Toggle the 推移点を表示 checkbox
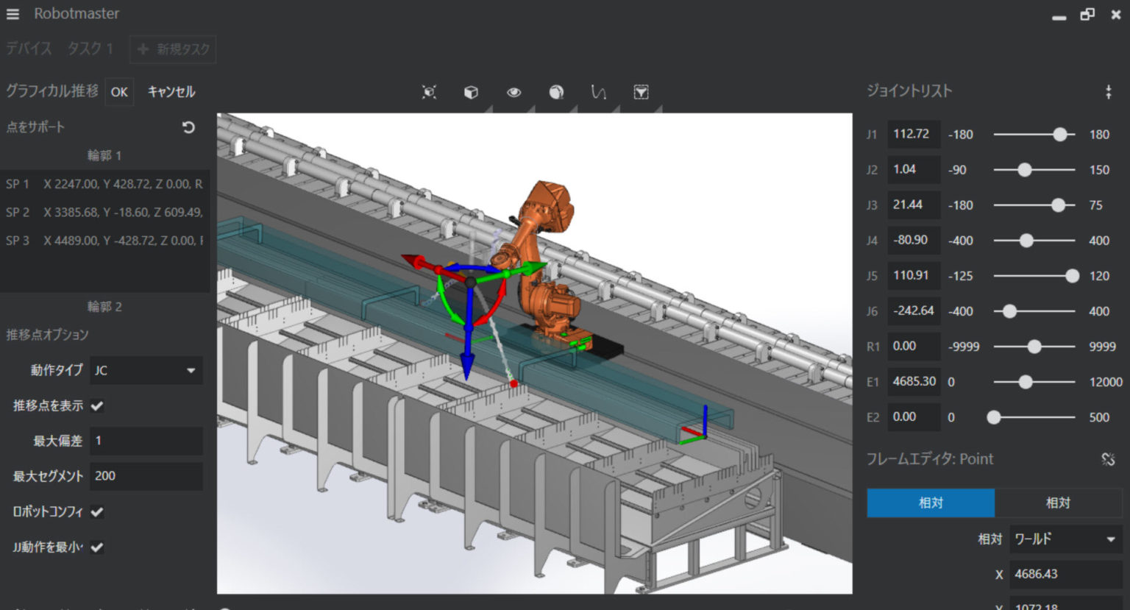 (x=97, y=405)
